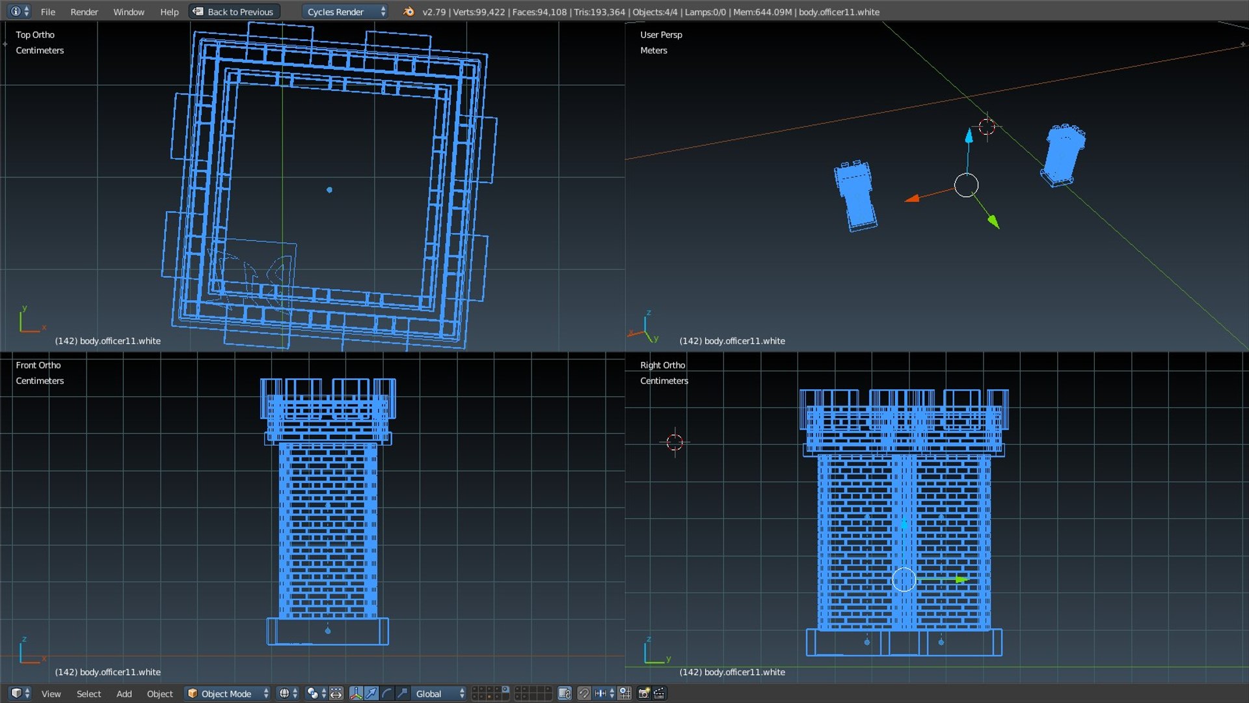The height and width of the screenshot is (703, 1249).
Task: Click the first layer button in the layer grid
Action: pos(475,689)
